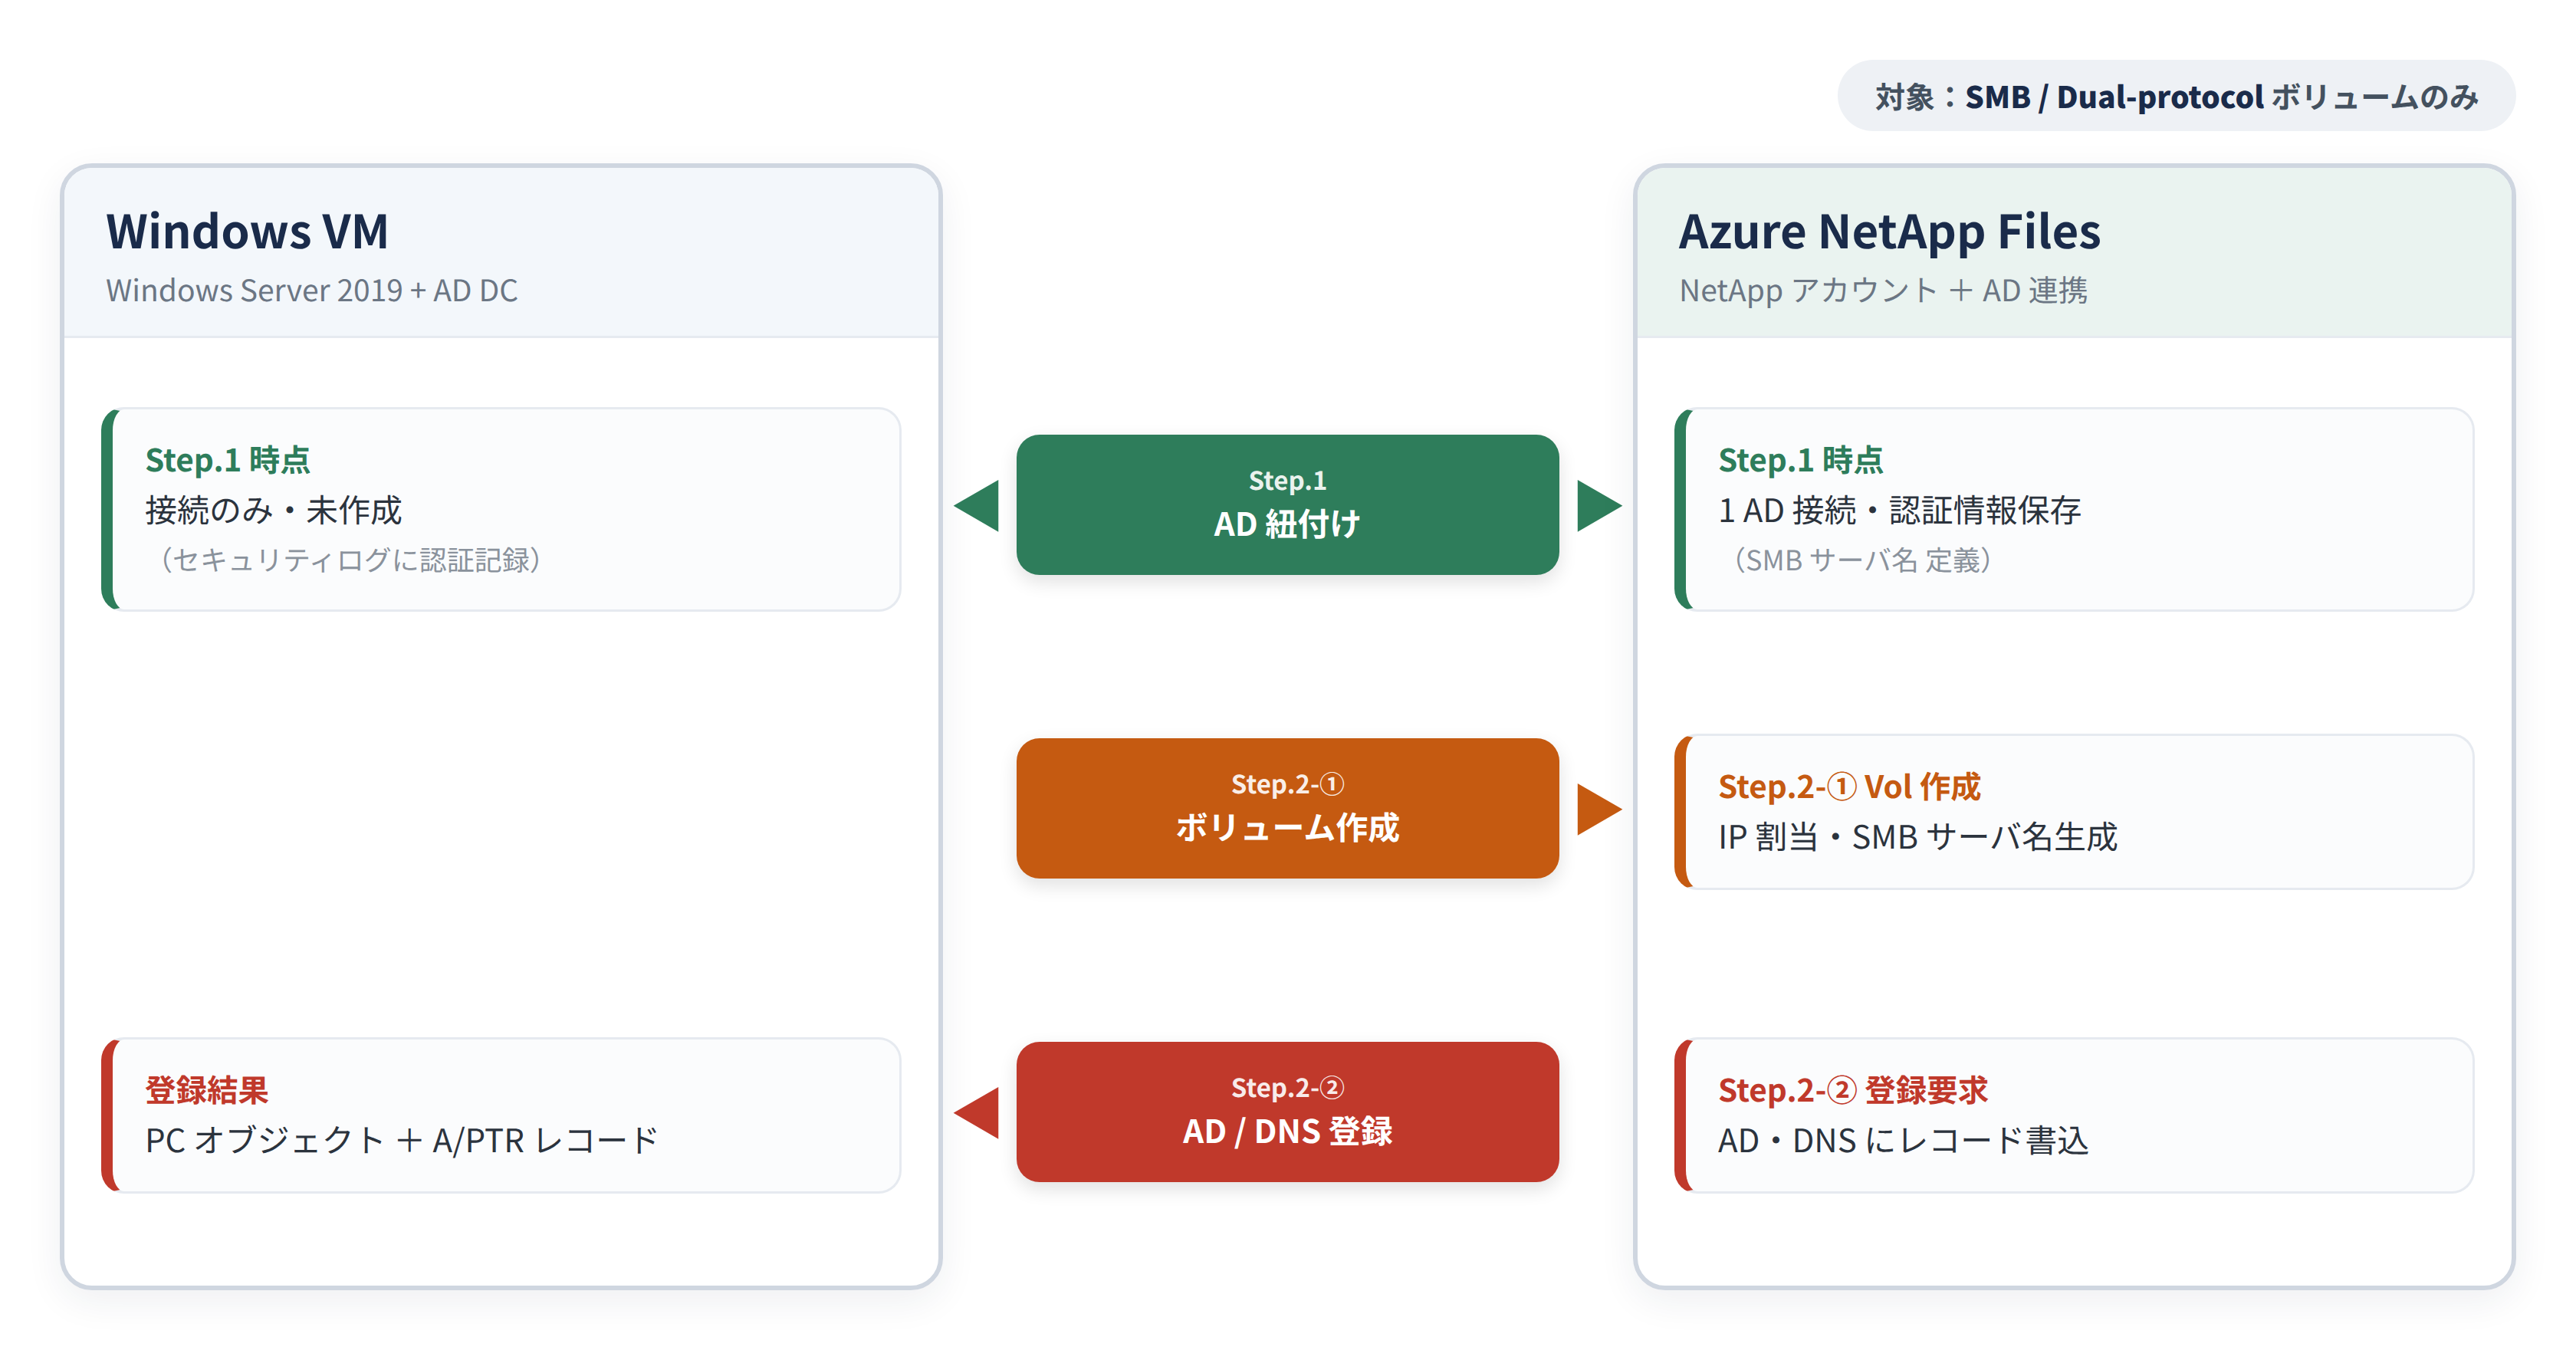Click subtitle NetApp アカウント ＋ AD 連携

(1883, 290)
